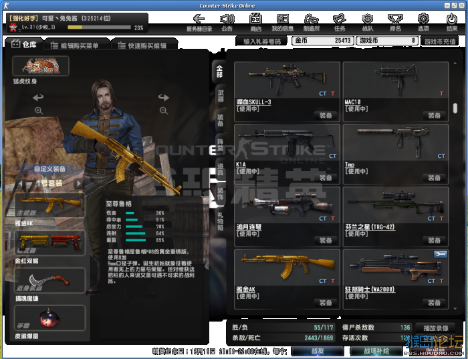
Task: Open the server list (服务器目录) back arrow icon
Action: [199, 19]
